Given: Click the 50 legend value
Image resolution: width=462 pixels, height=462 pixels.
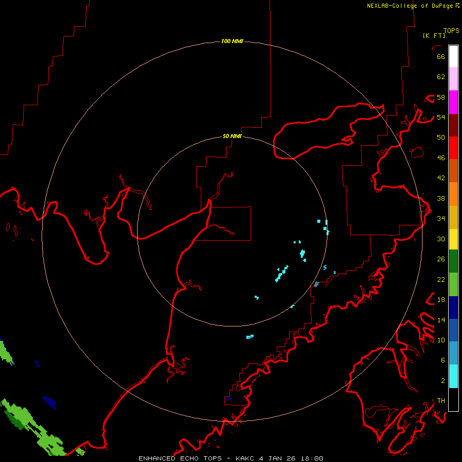Looking at the screenshot, I should pyautogui.click(x=441, y=138).
